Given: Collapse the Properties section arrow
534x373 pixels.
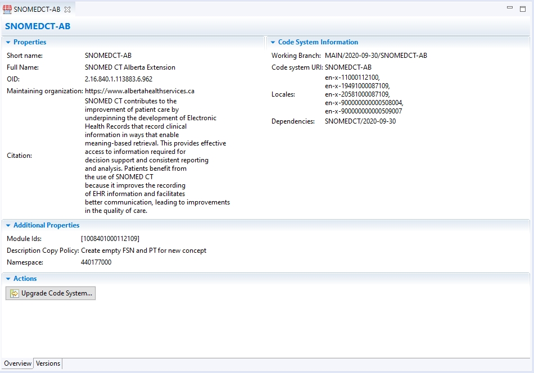Looking at the screenshot, I should point(8,42).
